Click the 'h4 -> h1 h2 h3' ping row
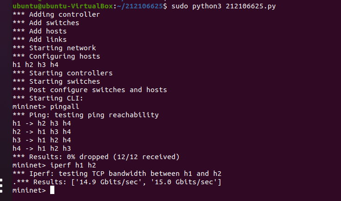This screenshot has width=341, height=201. point(41,148)
